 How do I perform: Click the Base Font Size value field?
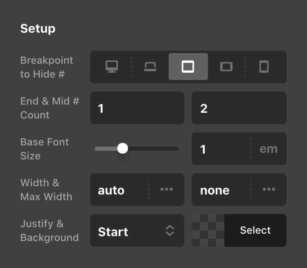click(x=221, y=149)
